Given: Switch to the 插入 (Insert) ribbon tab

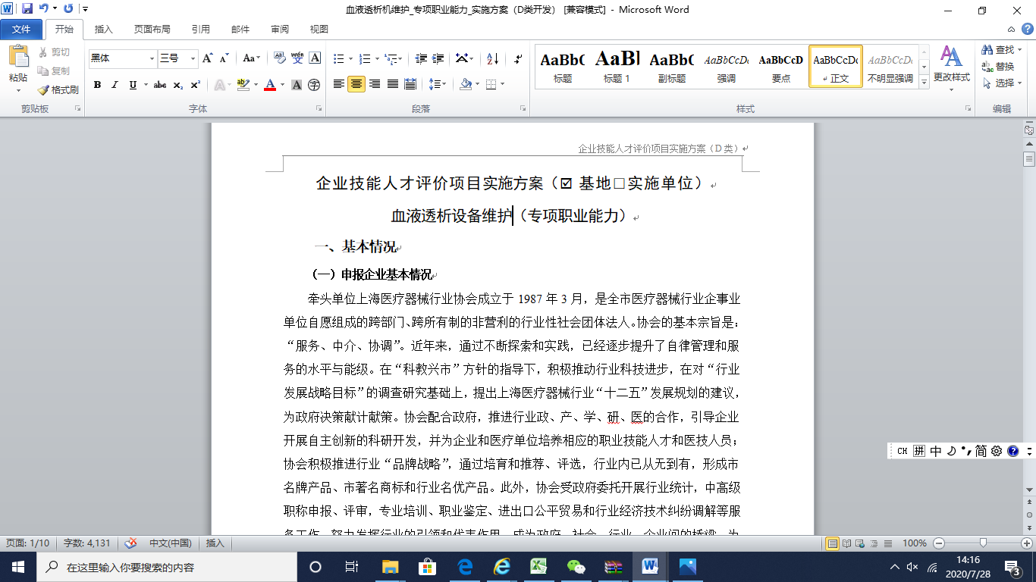Looking at the screenshot, I should pos(103,30).
